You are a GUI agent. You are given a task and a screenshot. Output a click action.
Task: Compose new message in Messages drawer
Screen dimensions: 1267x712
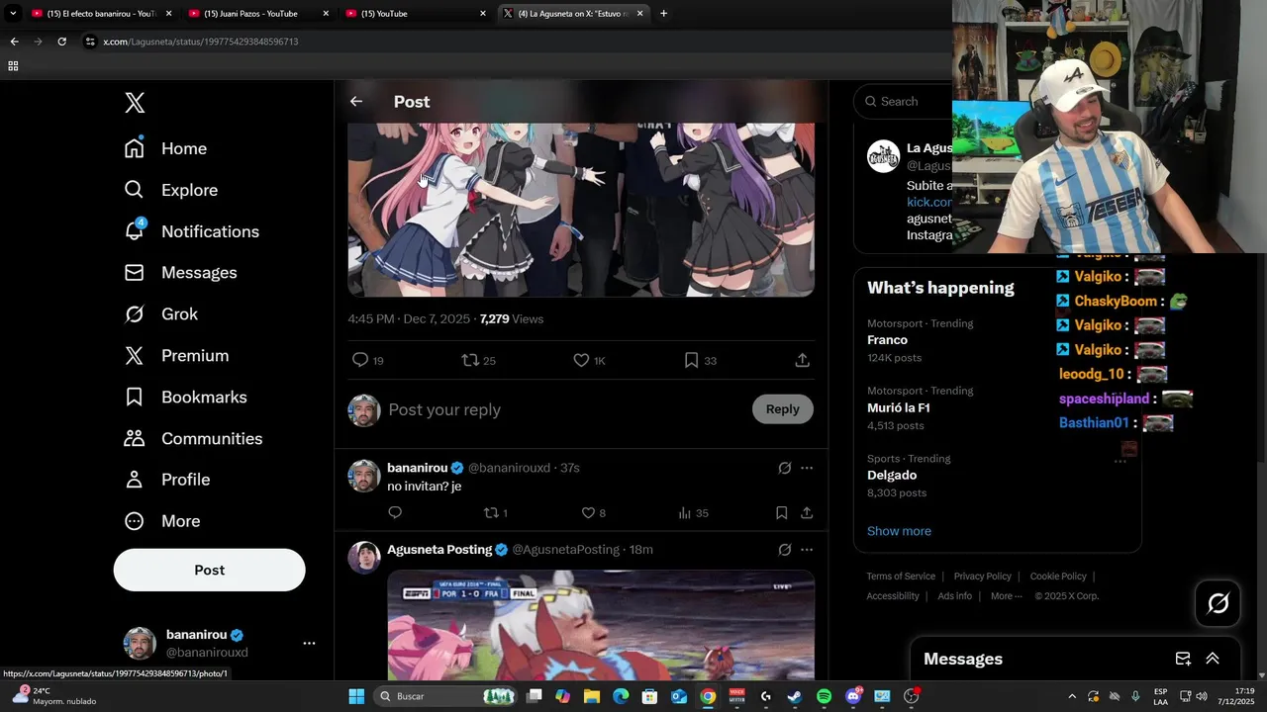pos(1183,659)
